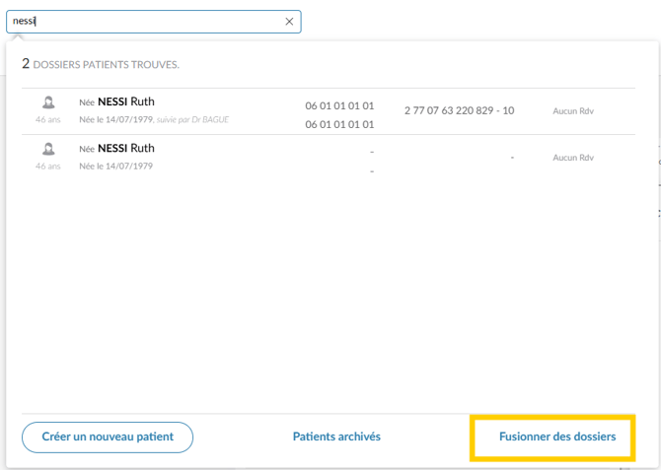This screenshot has height=470, width=661.
Task: Click '2 dossiers patients trouvés' header
Action: [x=101, y=64]
